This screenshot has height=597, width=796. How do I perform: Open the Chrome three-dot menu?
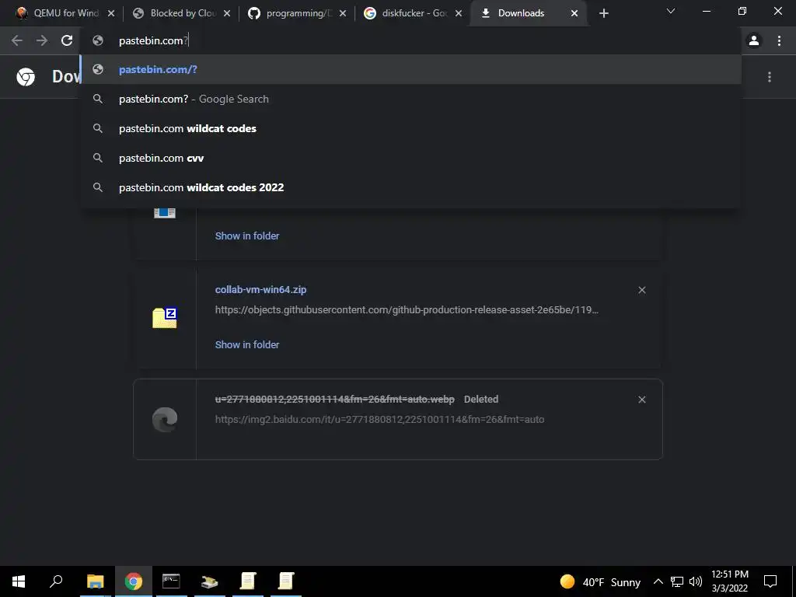tap(779, 40)
